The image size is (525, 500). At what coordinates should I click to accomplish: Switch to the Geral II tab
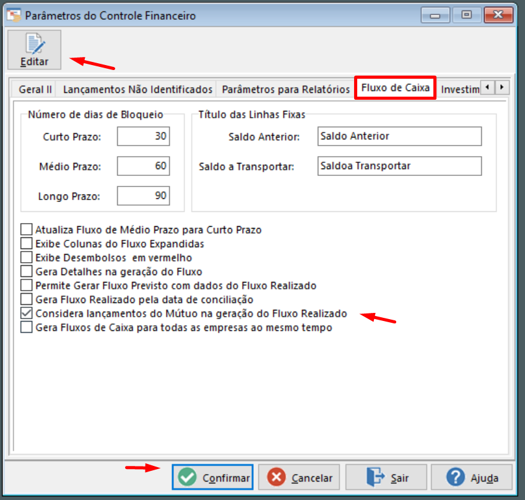tap(35, 89)
